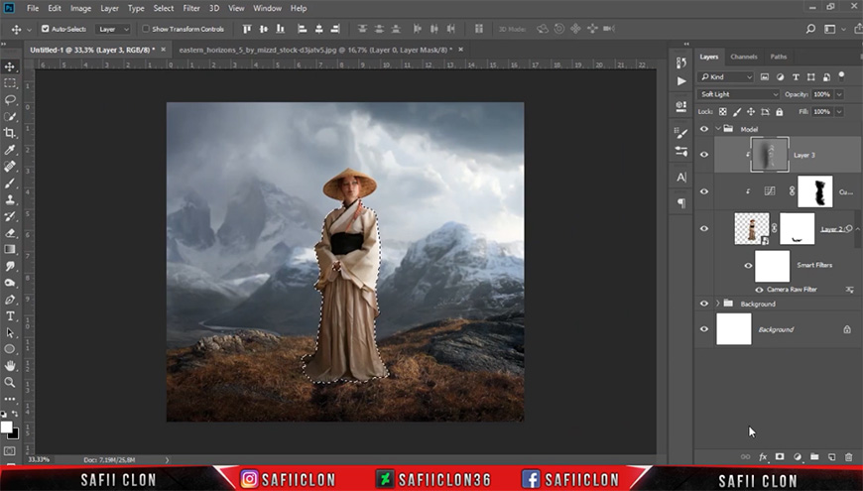Screen dimensions: 863x491
Task: Click the foreground color swatch
Action: [7, 428]
